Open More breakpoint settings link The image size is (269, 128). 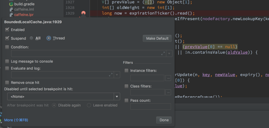16,120
